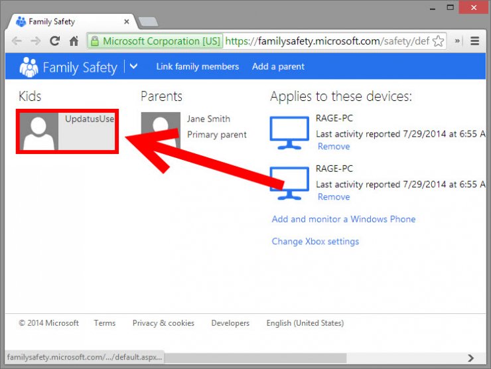
Task: Click the horizontal scrollbar thumb
Action: 255,358
